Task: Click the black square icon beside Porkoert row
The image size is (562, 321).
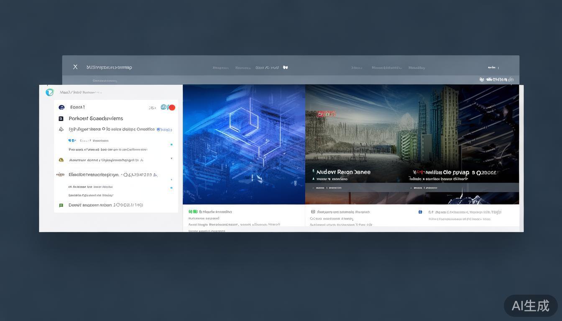Action: (61, 119)
